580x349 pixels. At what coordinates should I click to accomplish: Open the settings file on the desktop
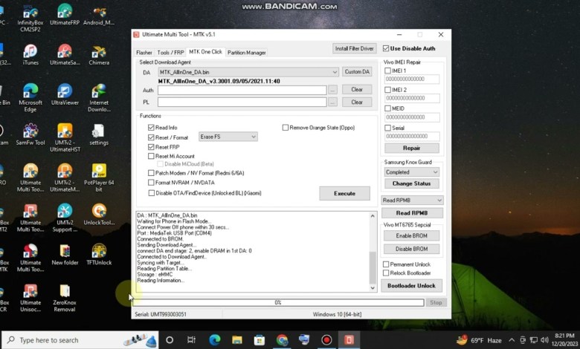tap(99, 134)
